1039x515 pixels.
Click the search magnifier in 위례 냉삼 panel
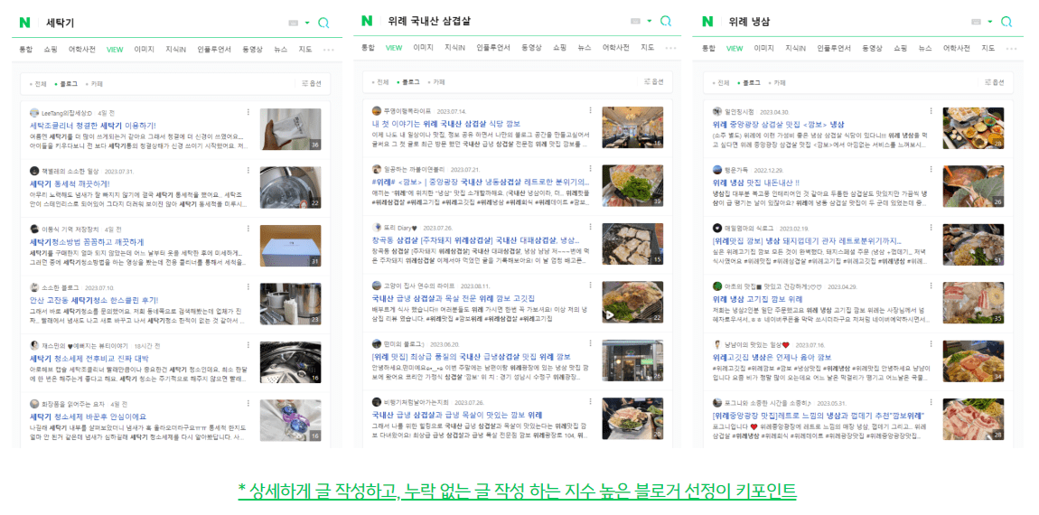point(1006,22)
